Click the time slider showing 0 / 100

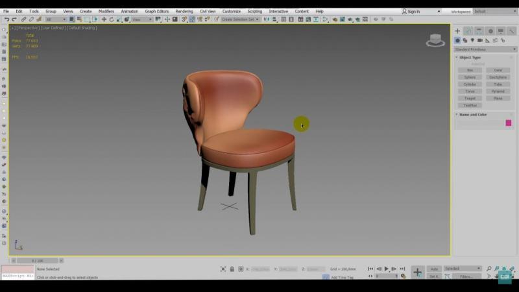pyautogui.click(x=38, y=260)
